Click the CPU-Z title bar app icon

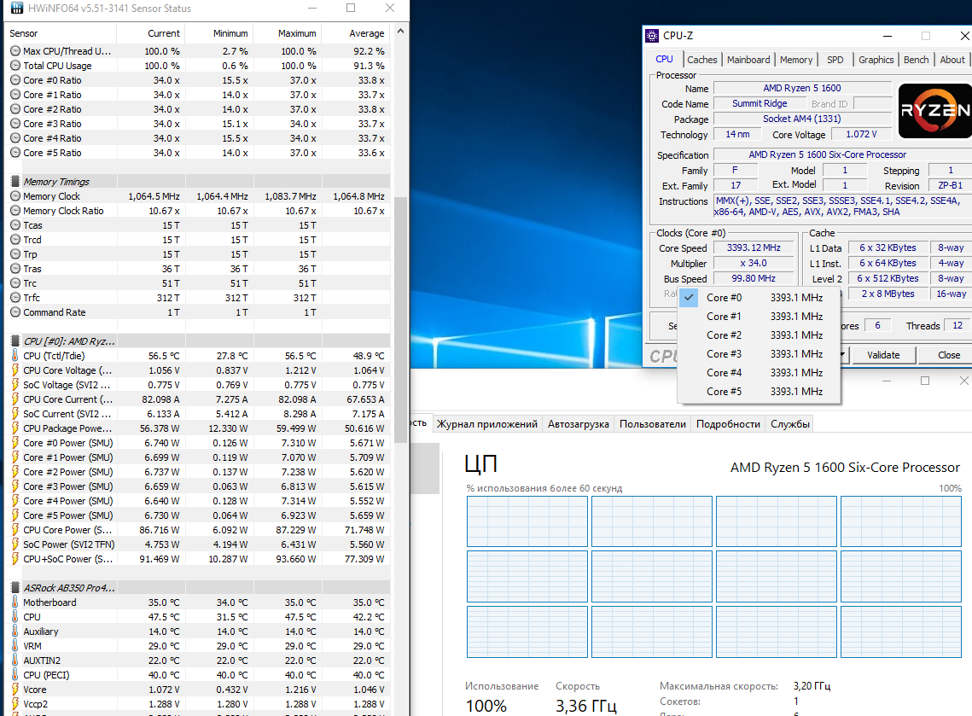(x=652, y=35)
